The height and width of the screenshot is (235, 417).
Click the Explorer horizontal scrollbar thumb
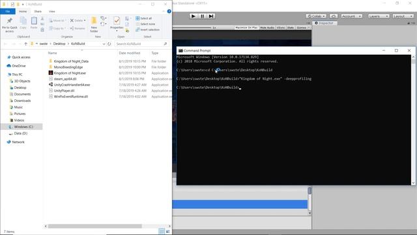(x=95, y=227)
